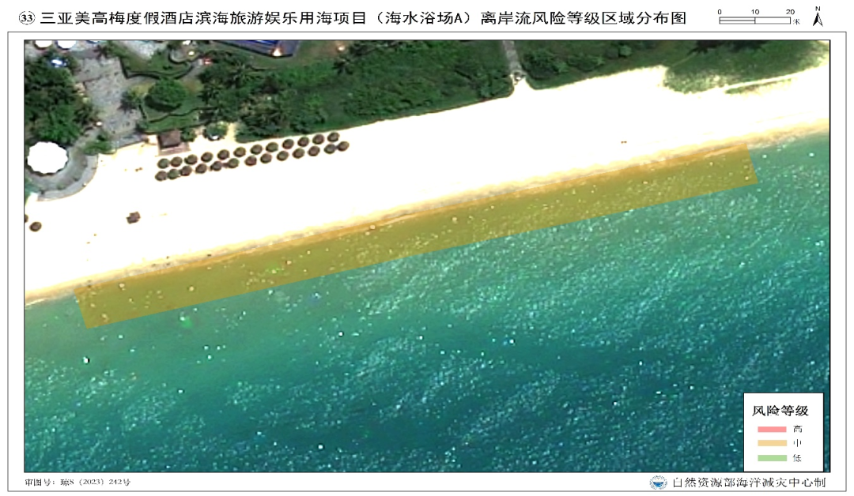This screenshot has height=496, width=854.
Task: Click the yellow medium-risk zone overlay
Action: (417, 235)
